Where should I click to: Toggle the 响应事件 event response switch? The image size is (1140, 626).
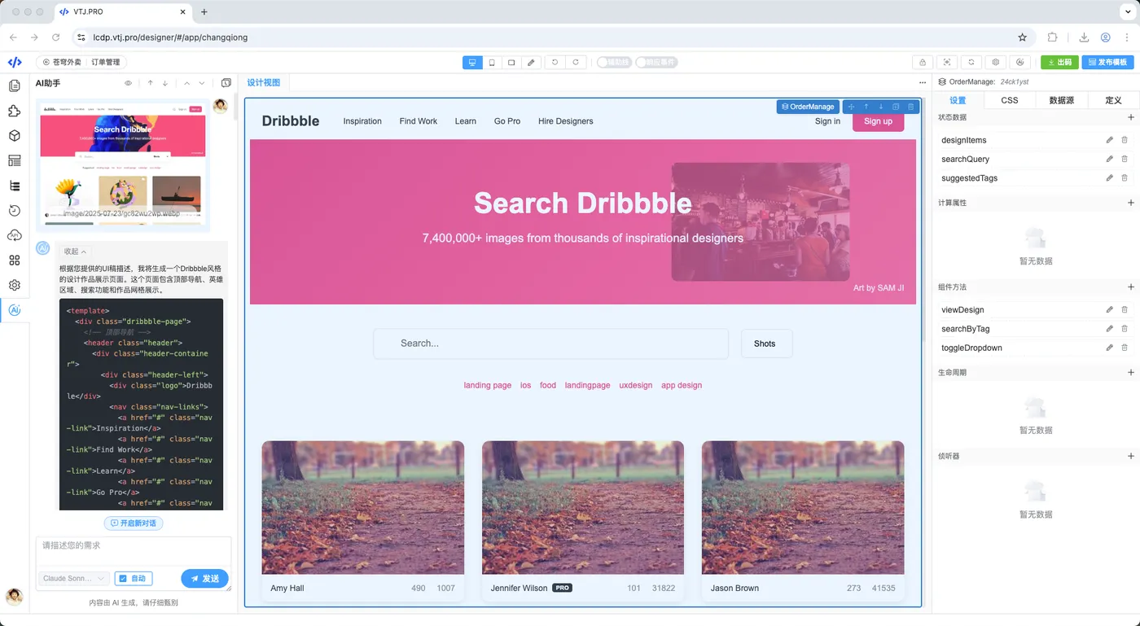point(656,63)
